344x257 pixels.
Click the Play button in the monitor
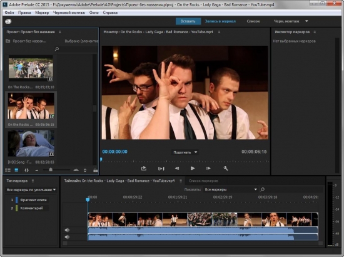pyautogui.click(x=193, y=169)
